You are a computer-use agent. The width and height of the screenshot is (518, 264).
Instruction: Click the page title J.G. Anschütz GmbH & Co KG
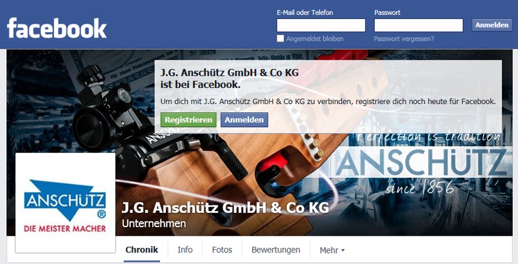(225, 208)
